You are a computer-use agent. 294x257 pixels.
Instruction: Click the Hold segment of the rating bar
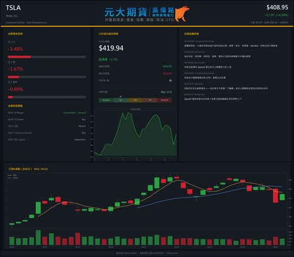click(x=135, y=100)
